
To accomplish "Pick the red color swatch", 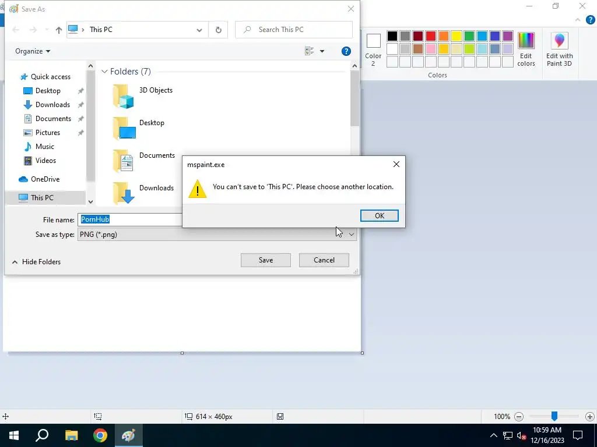I will pos(431,36).
